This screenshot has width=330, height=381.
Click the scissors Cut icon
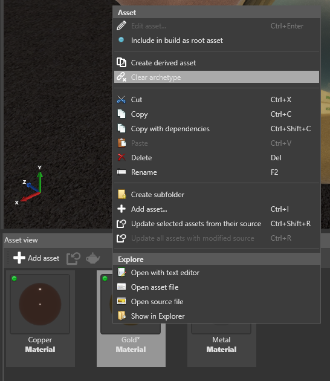coord(121,100)
